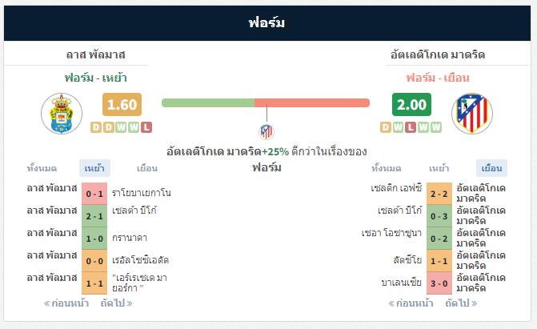Click the Las Palmas club crest

(62, 114)
